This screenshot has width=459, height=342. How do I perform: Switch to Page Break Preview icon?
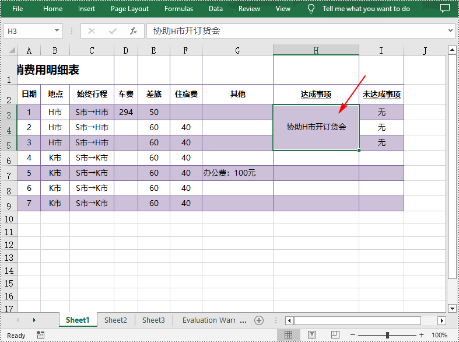(x=335, y=335)
